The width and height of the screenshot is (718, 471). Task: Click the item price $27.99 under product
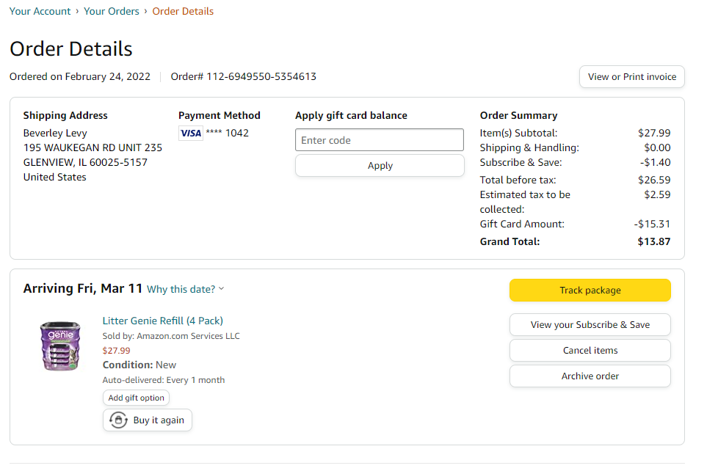pyautogui.click(x=116, y=351)
